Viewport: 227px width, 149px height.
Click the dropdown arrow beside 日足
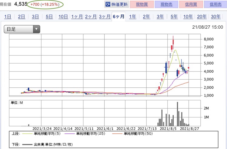click(x=36, y=29)
